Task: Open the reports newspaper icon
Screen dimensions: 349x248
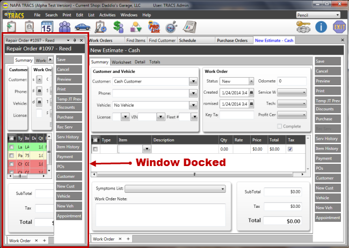Action: click(x=190, y=27)
